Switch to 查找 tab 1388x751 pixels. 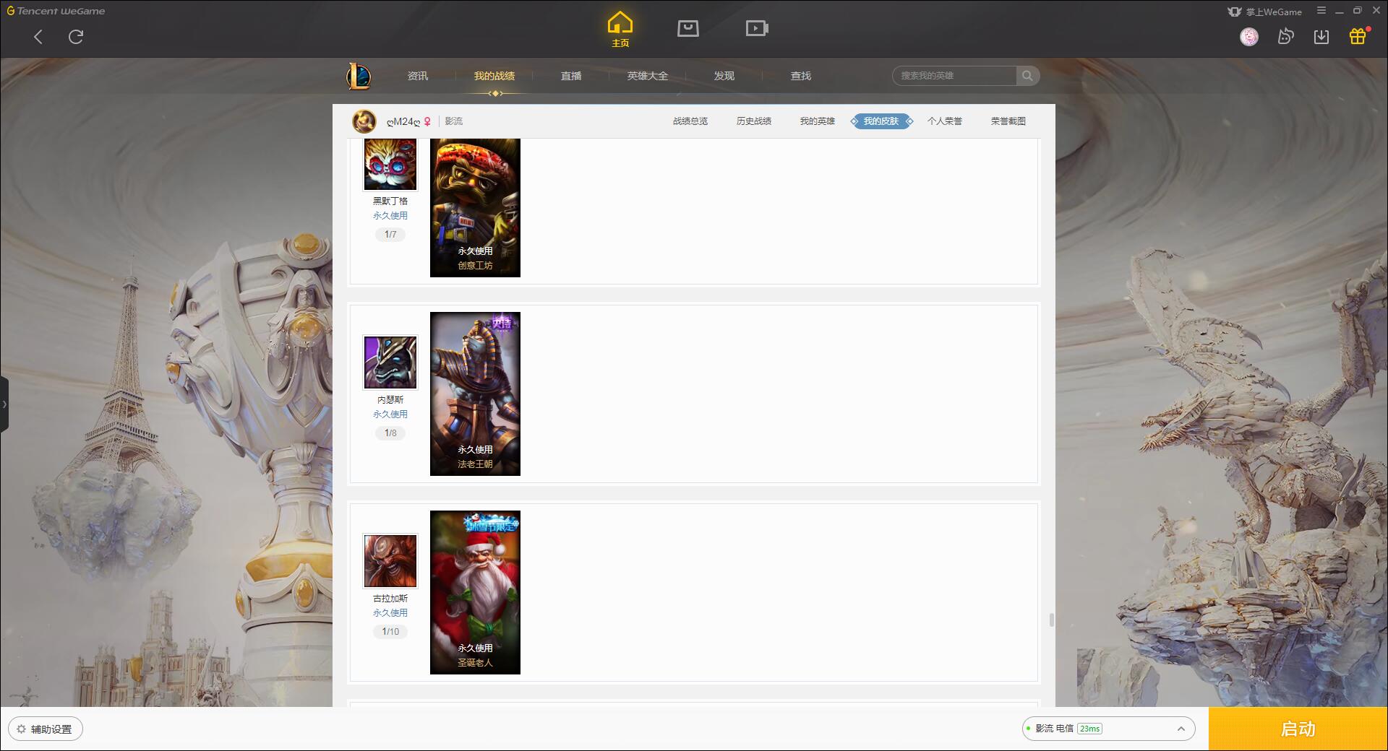[x=801, y=76]
